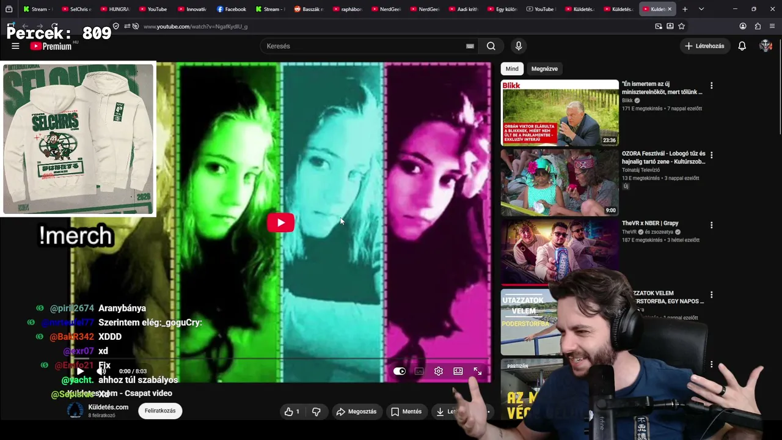Click the Mentés save button
Screen dimensions: 782x440
(406, 411)
